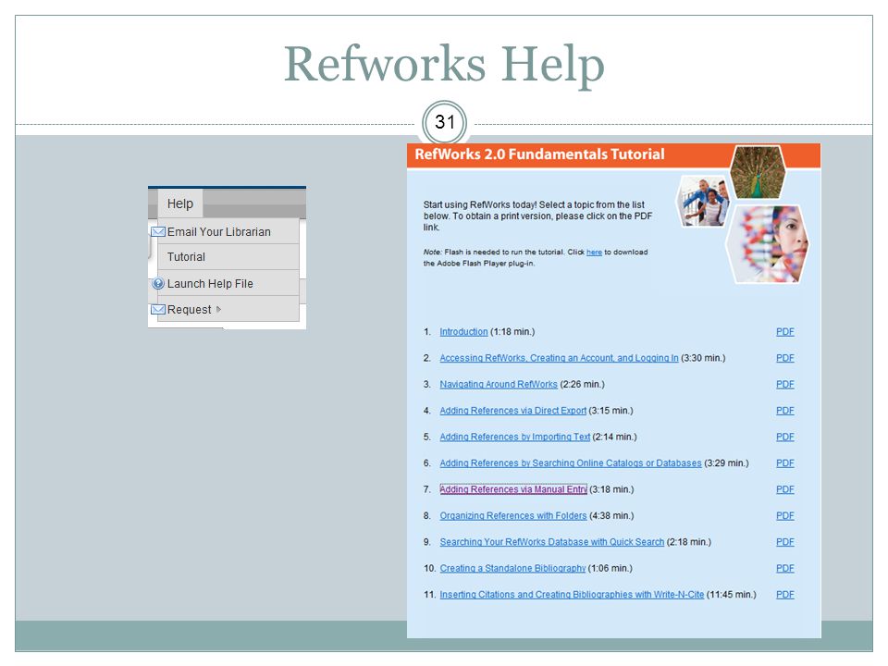Click the '(11:45 min.)' duration text
This screenshot has width=888, height=666.
tap(731, 595)
